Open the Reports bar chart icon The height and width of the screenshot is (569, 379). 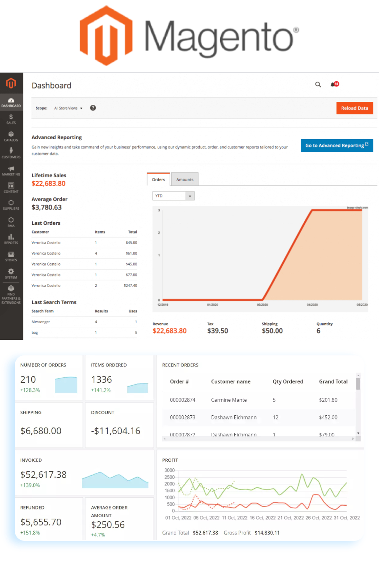click(x=11, y=239)
